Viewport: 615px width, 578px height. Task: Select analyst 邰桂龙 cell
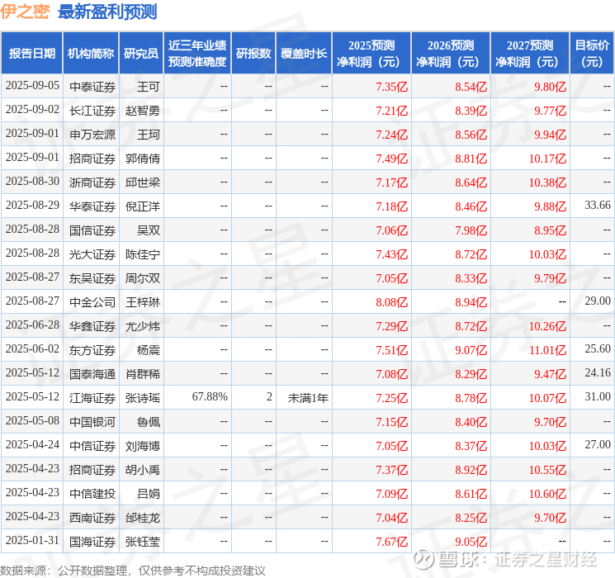click(142, 518)
